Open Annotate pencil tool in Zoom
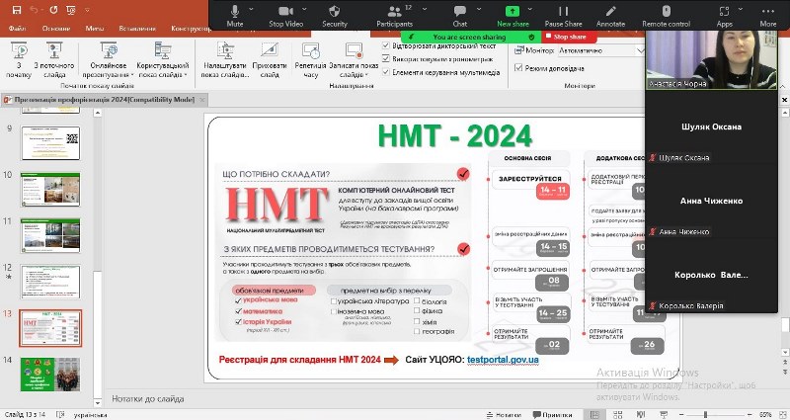Viewport: 790px width, 420px height. tap(610, 16)
